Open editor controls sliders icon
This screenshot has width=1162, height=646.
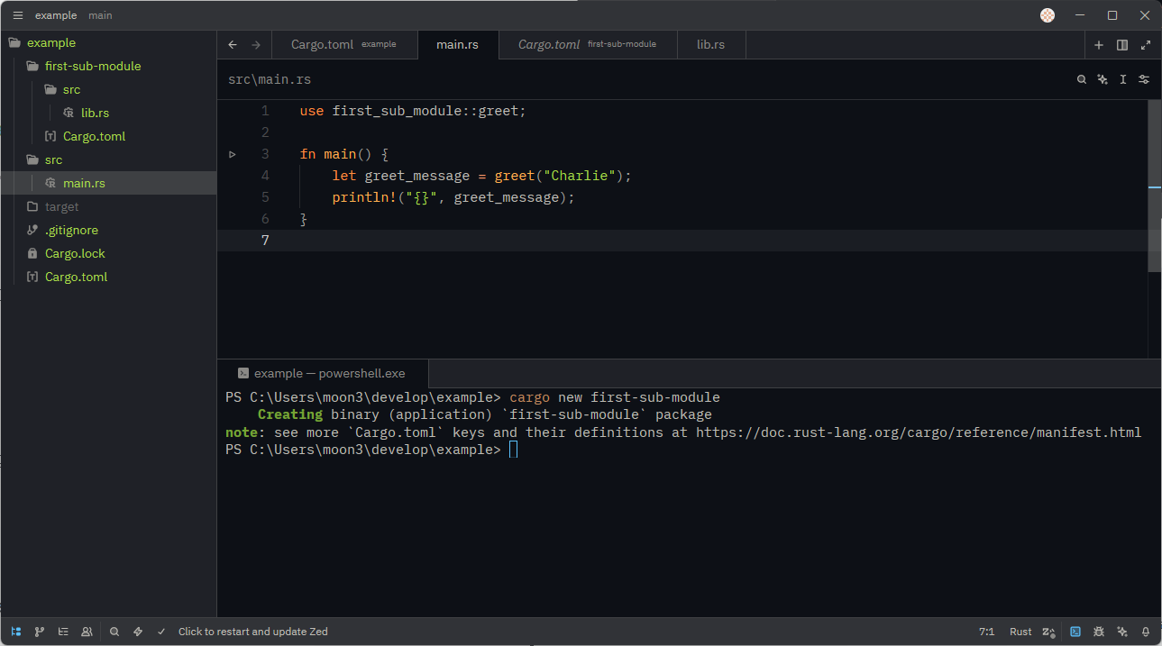pyautogui.click(x=1144, y=79)
